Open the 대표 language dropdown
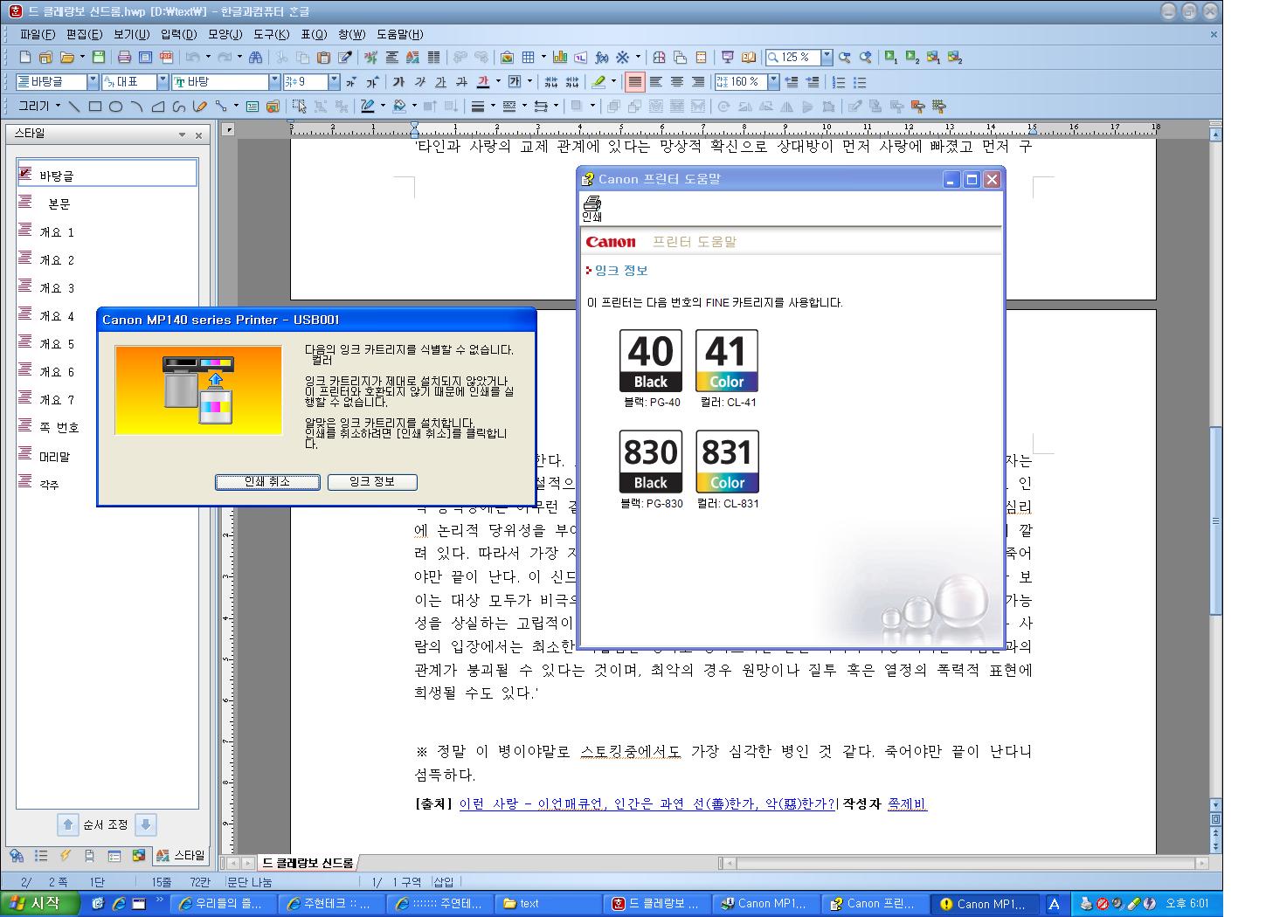1266x917 pixels. (x=163, y=82)
